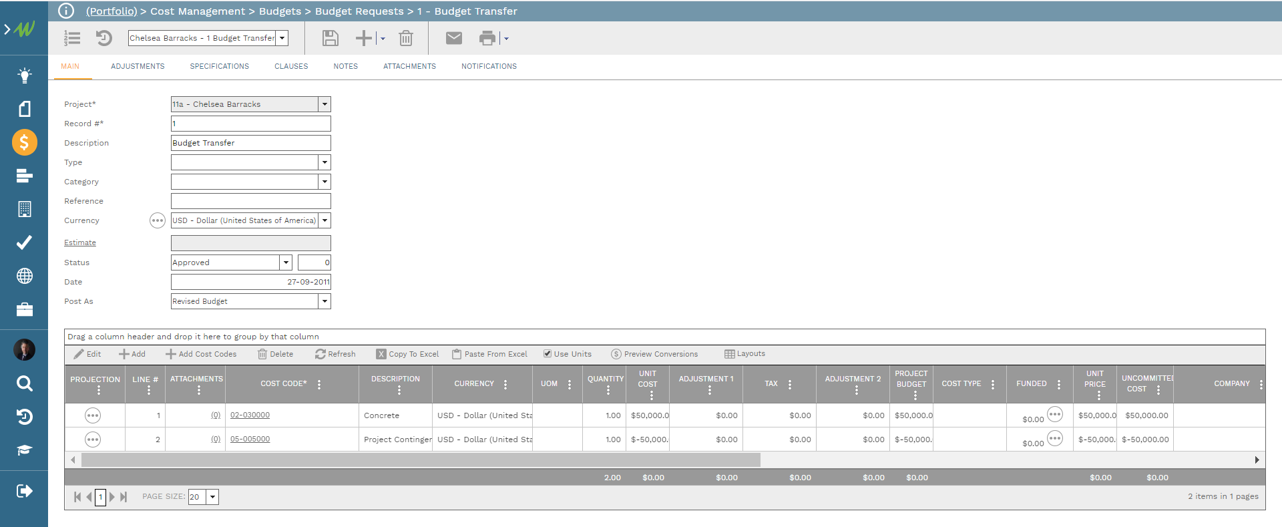Toggle the Use Units checkbox
1282x527 pixels.
(548, 354)
